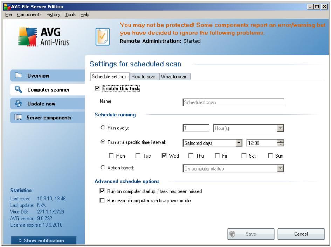The height and width of the screenshot is (247, 331).
Task: Click Last scan value 10.3.10, 13:46
Action: click(x=51, y=199)
